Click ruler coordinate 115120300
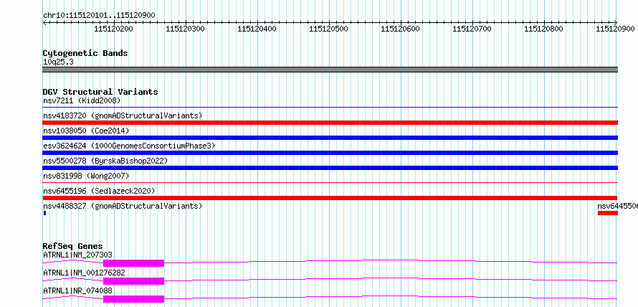The image size is (638, 307). [185, 29]
